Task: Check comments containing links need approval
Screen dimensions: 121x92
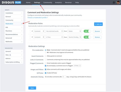Action: pos(46,59)
